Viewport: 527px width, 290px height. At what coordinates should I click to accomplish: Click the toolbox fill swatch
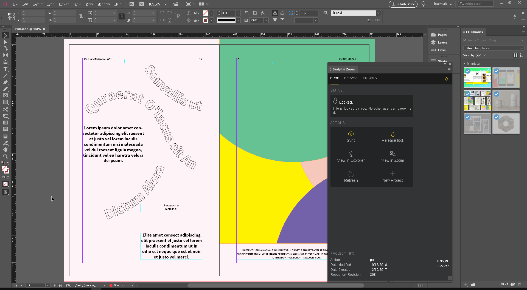[4, 169]
